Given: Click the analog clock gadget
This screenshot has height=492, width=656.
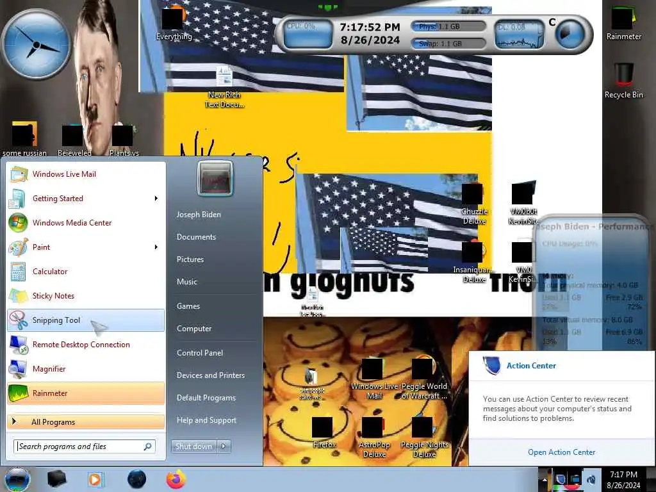Looking at the screenshot, I should 36,44.
